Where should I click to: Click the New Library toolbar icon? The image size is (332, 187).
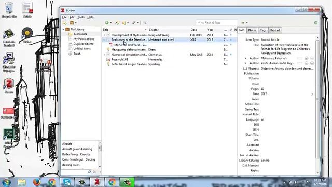[x=72, y=23]
